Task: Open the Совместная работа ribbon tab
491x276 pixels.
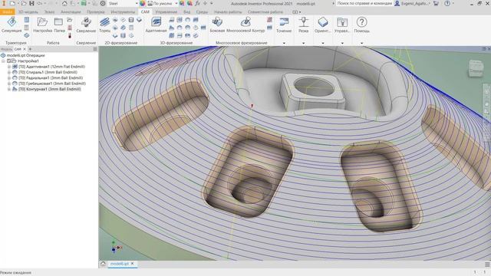Action: [x=265, y=12]
